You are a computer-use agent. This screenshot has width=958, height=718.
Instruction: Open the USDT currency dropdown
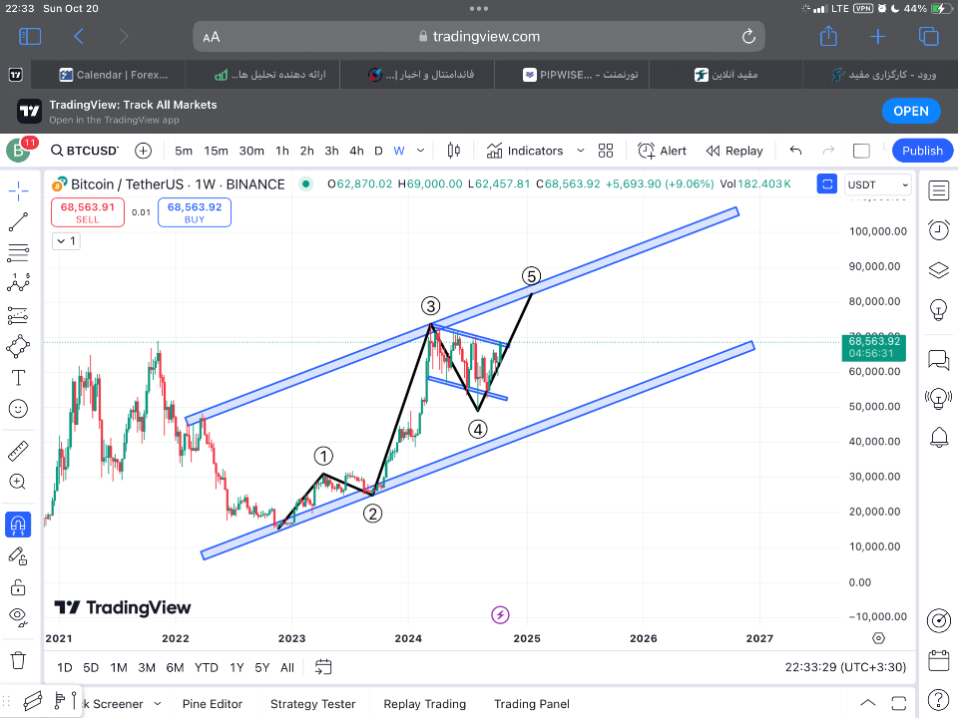[877, 184]
